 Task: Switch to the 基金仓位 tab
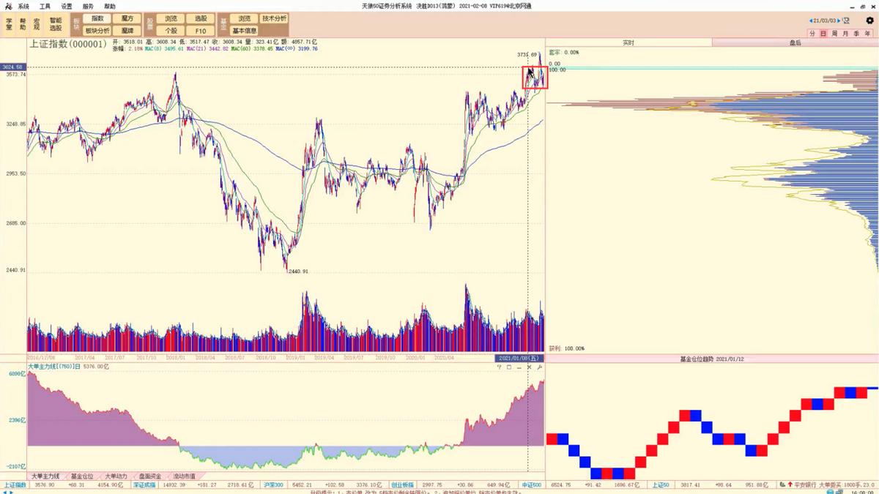pyautogui.click(x=82, y=476)
